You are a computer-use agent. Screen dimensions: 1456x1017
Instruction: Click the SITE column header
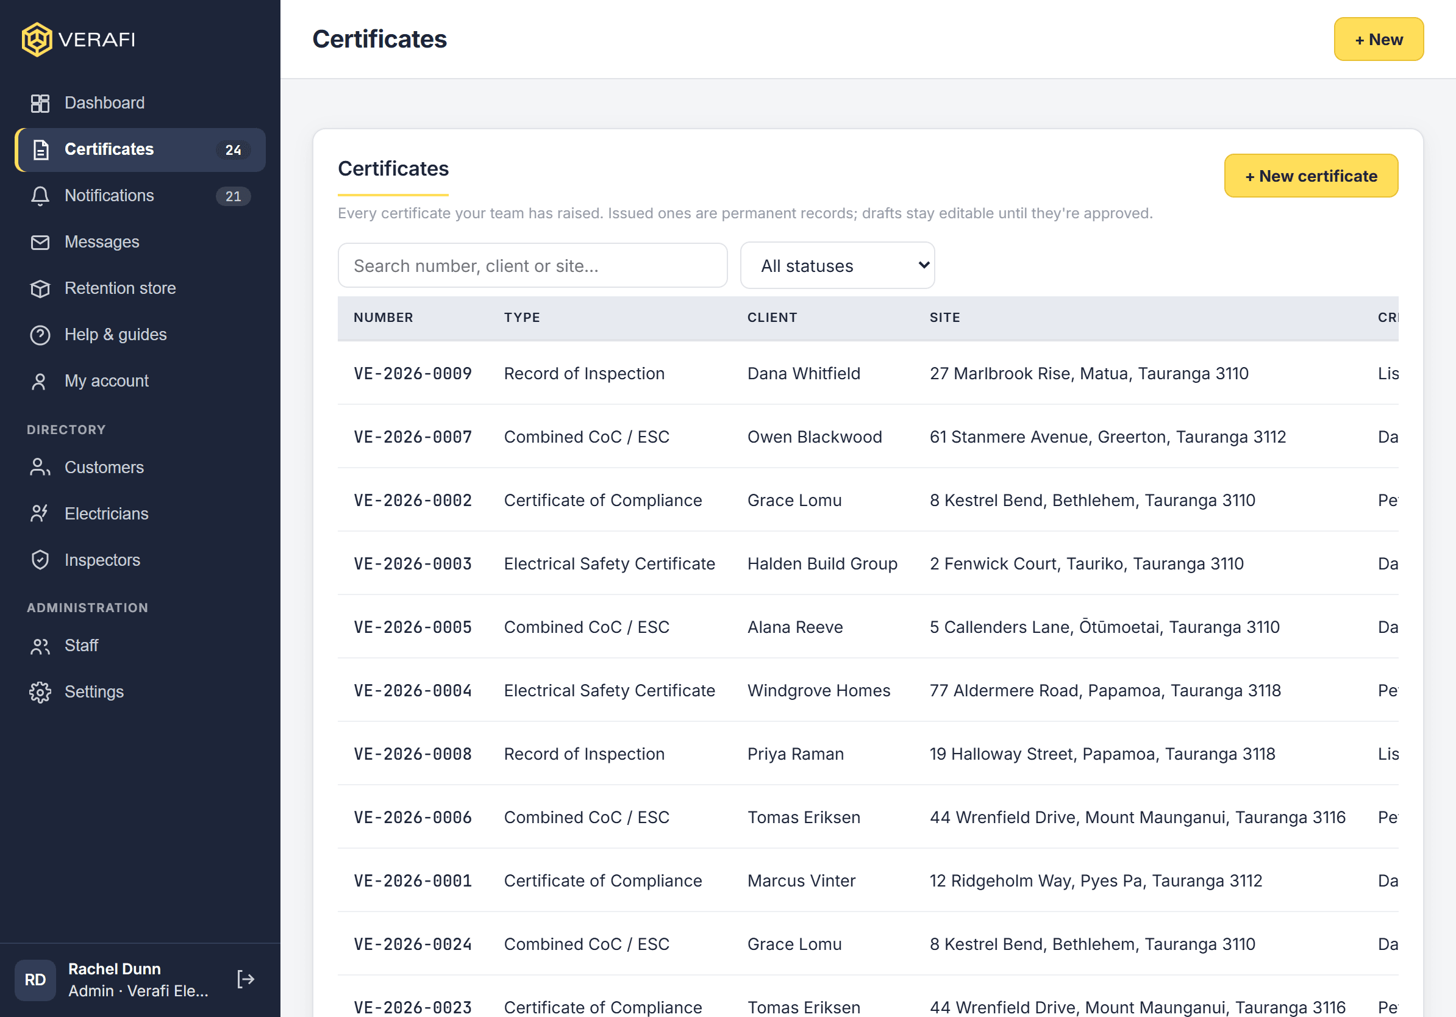[x=944, y=318]
